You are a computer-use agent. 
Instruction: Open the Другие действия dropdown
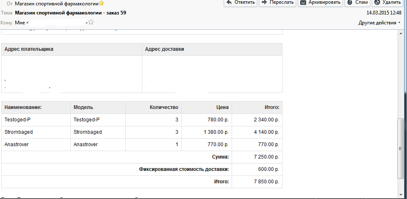coord(379,23)
